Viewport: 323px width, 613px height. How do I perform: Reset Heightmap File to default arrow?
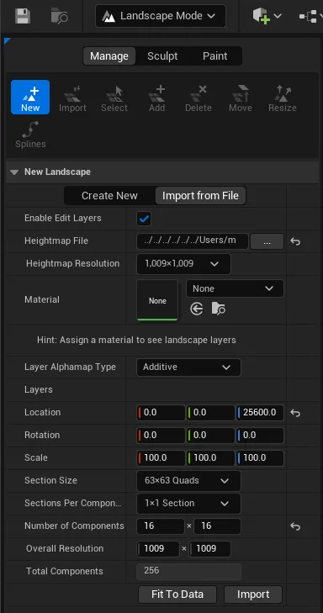(295, 241)
